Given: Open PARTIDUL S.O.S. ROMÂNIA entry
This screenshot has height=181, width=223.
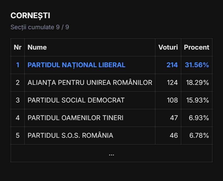Looking at the screenshot, I should [70, 136].
